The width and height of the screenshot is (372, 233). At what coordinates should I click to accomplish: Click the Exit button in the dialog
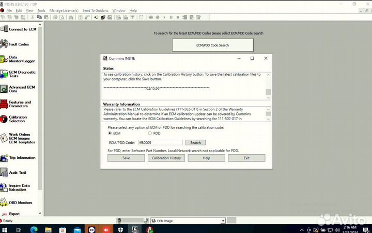pyautogui.click(x=246, y=158)
